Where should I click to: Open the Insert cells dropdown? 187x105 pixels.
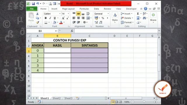(x=132, y=14)
